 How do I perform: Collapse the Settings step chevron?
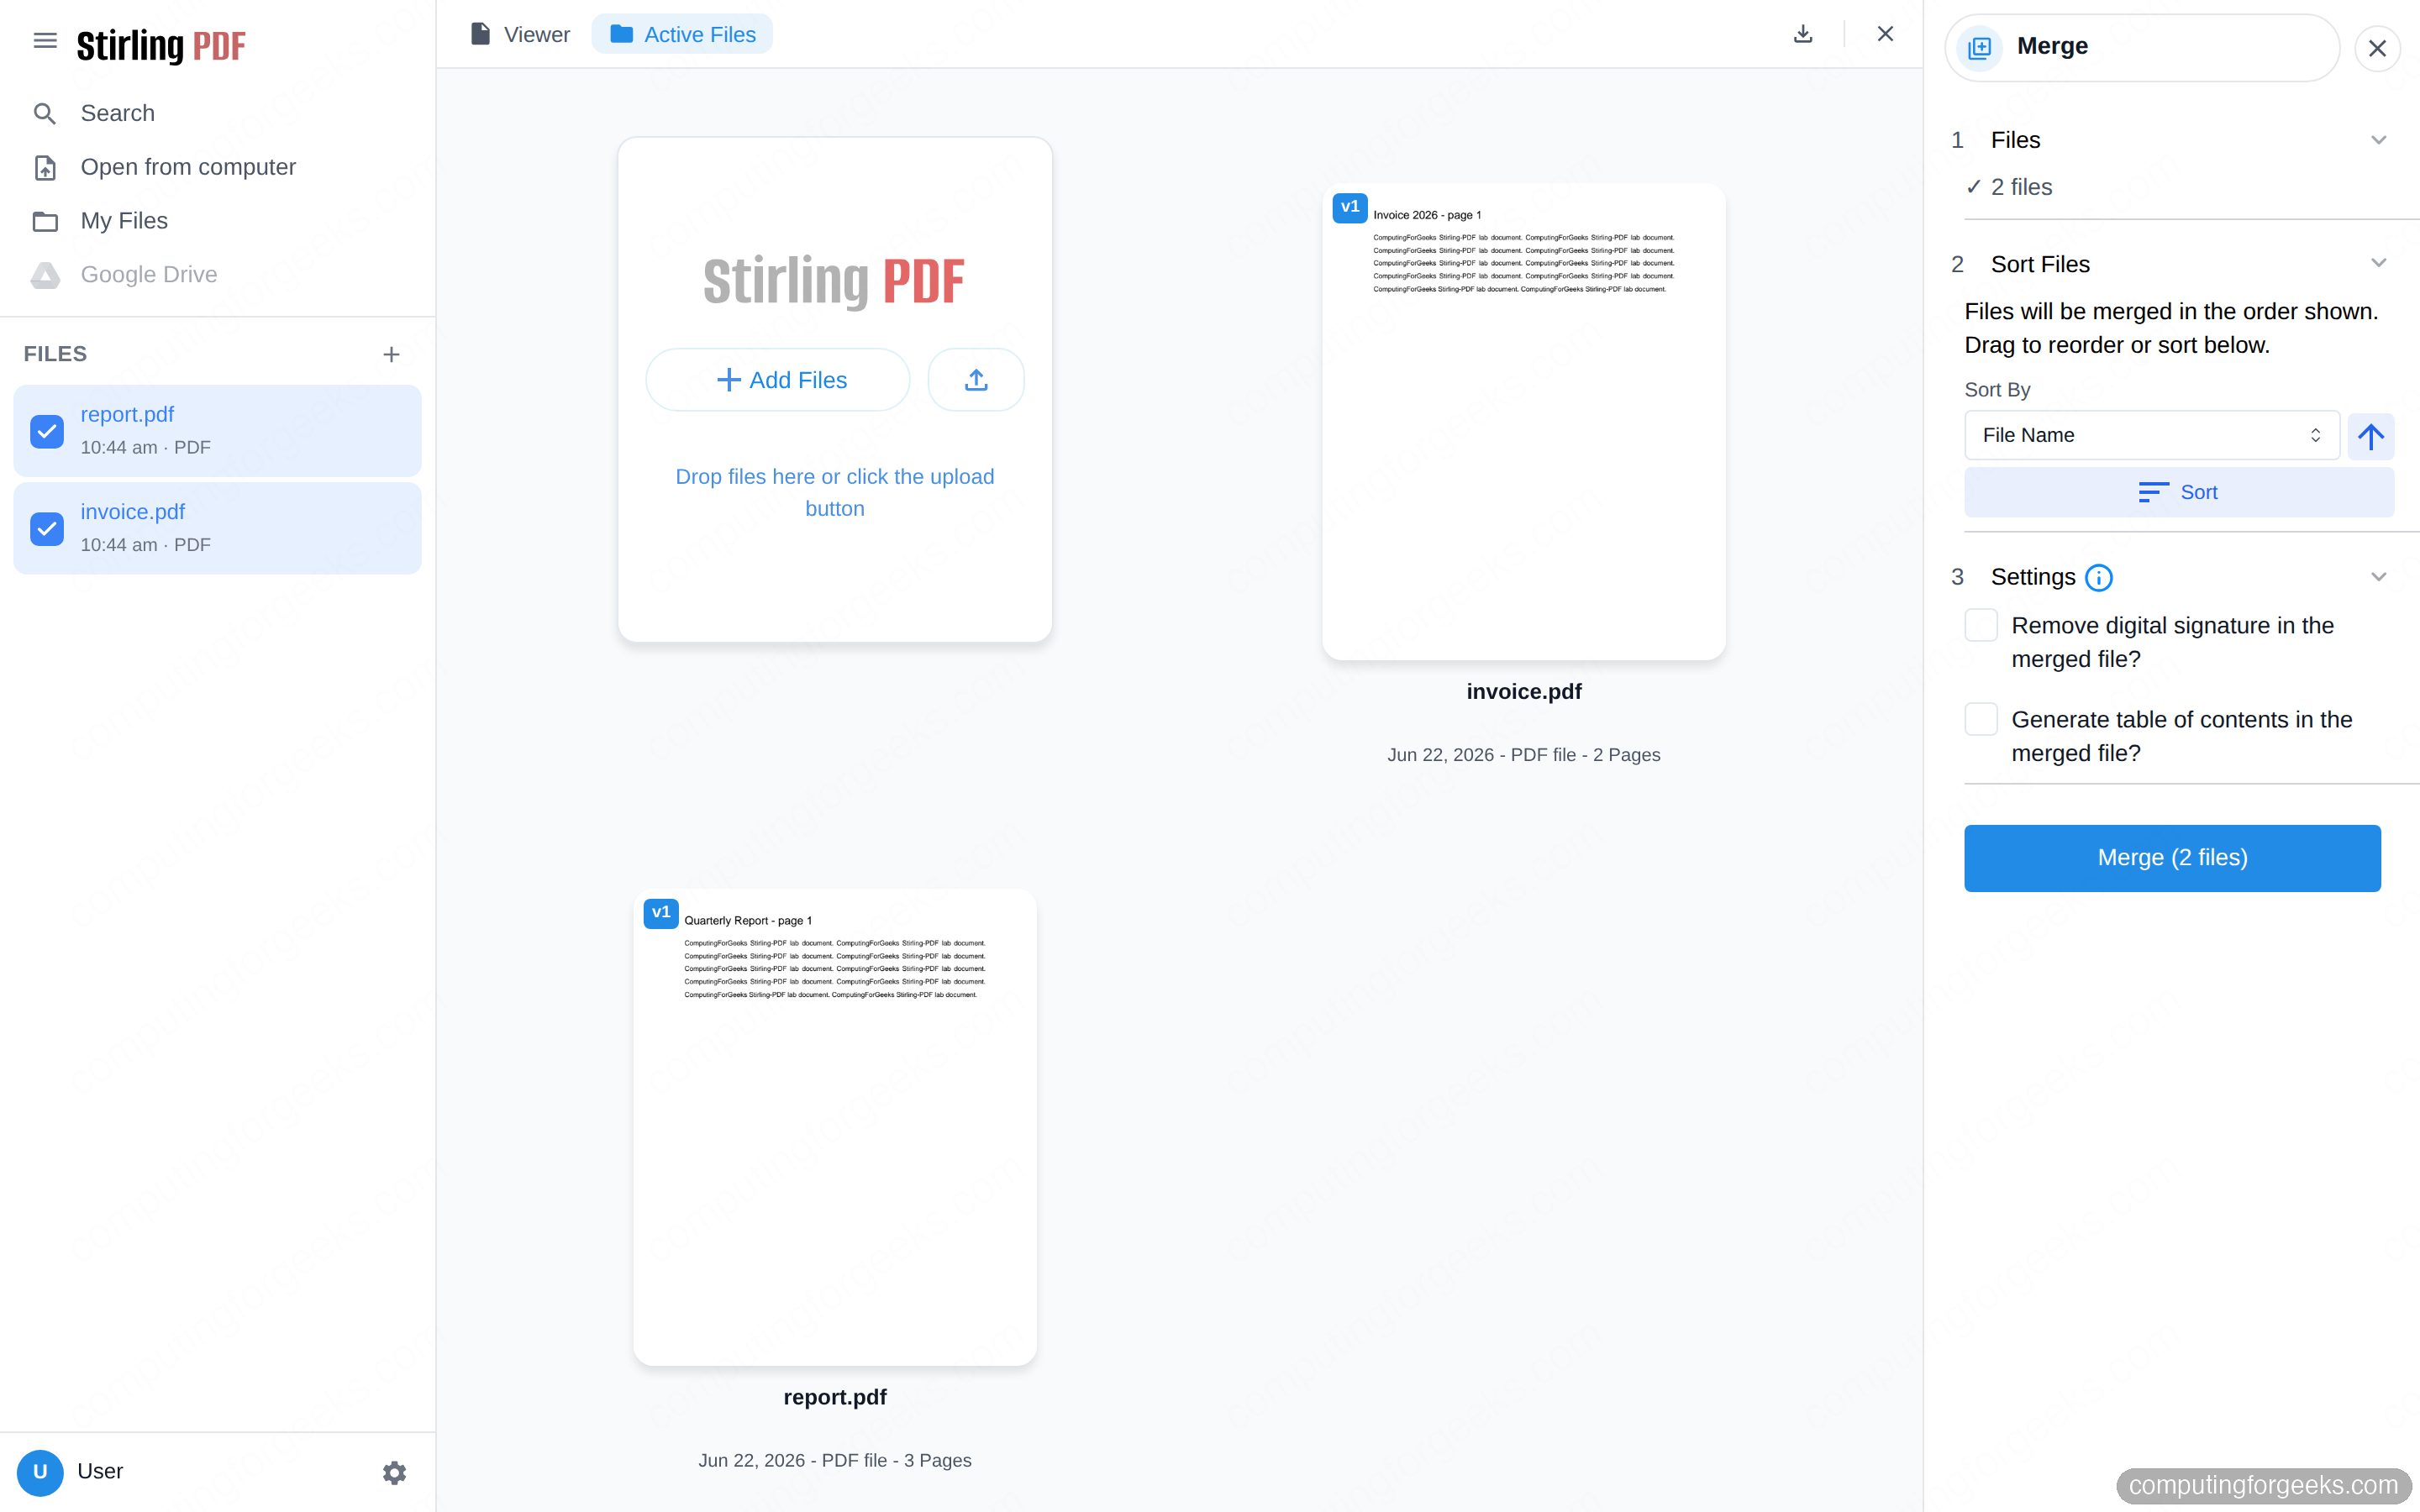[x=2378, y=577]
